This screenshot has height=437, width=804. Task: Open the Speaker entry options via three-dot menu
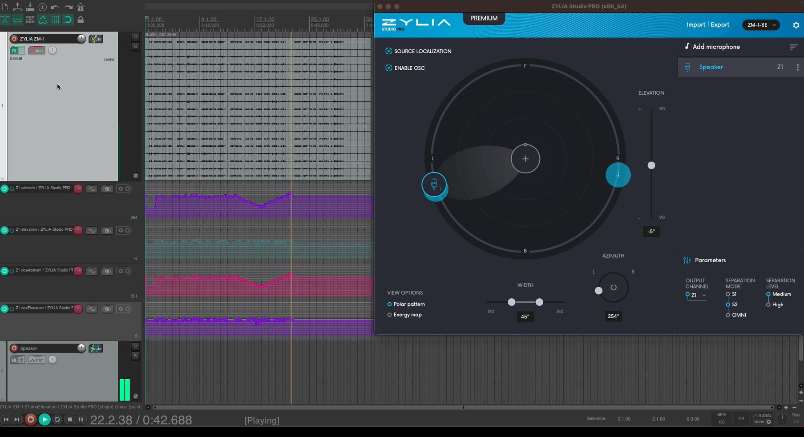(798, 67)
